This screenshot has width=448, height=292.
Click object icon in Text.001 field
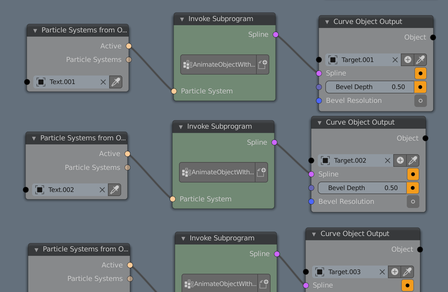pyautogui.click(x=41, y=82)
